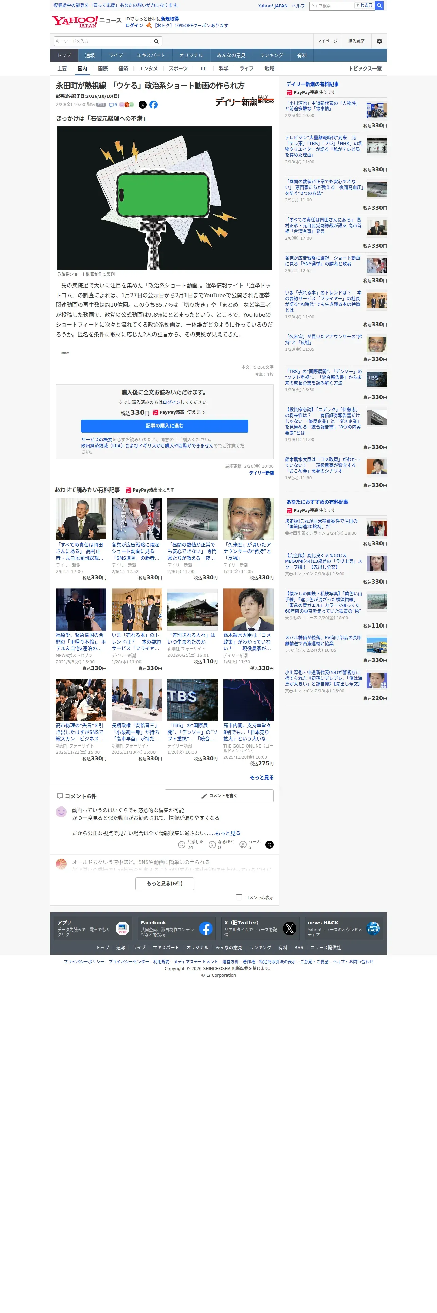Click サービスの概要 link

tap(97, 439)
